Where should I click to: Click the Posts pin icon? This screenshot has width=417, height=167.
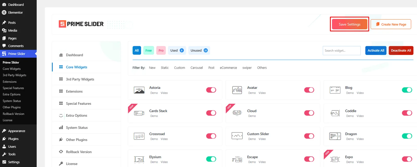pyautogui.click(x=4, y=23)
